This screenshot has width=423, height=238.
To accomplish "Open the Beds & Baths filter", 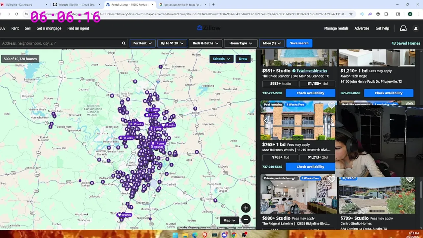I will (205, 43).
